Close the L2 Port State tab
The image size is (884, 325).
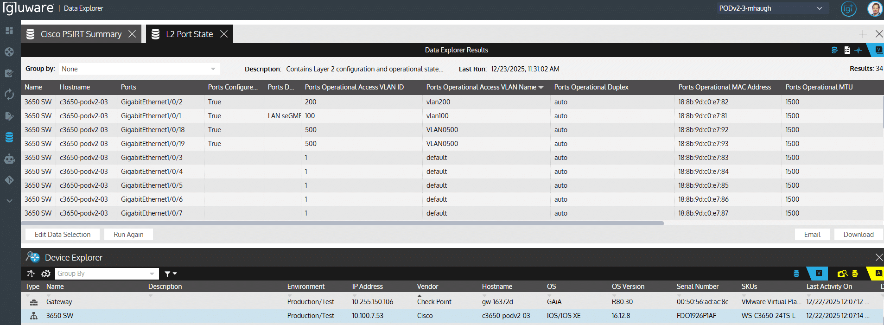[224, 34]
